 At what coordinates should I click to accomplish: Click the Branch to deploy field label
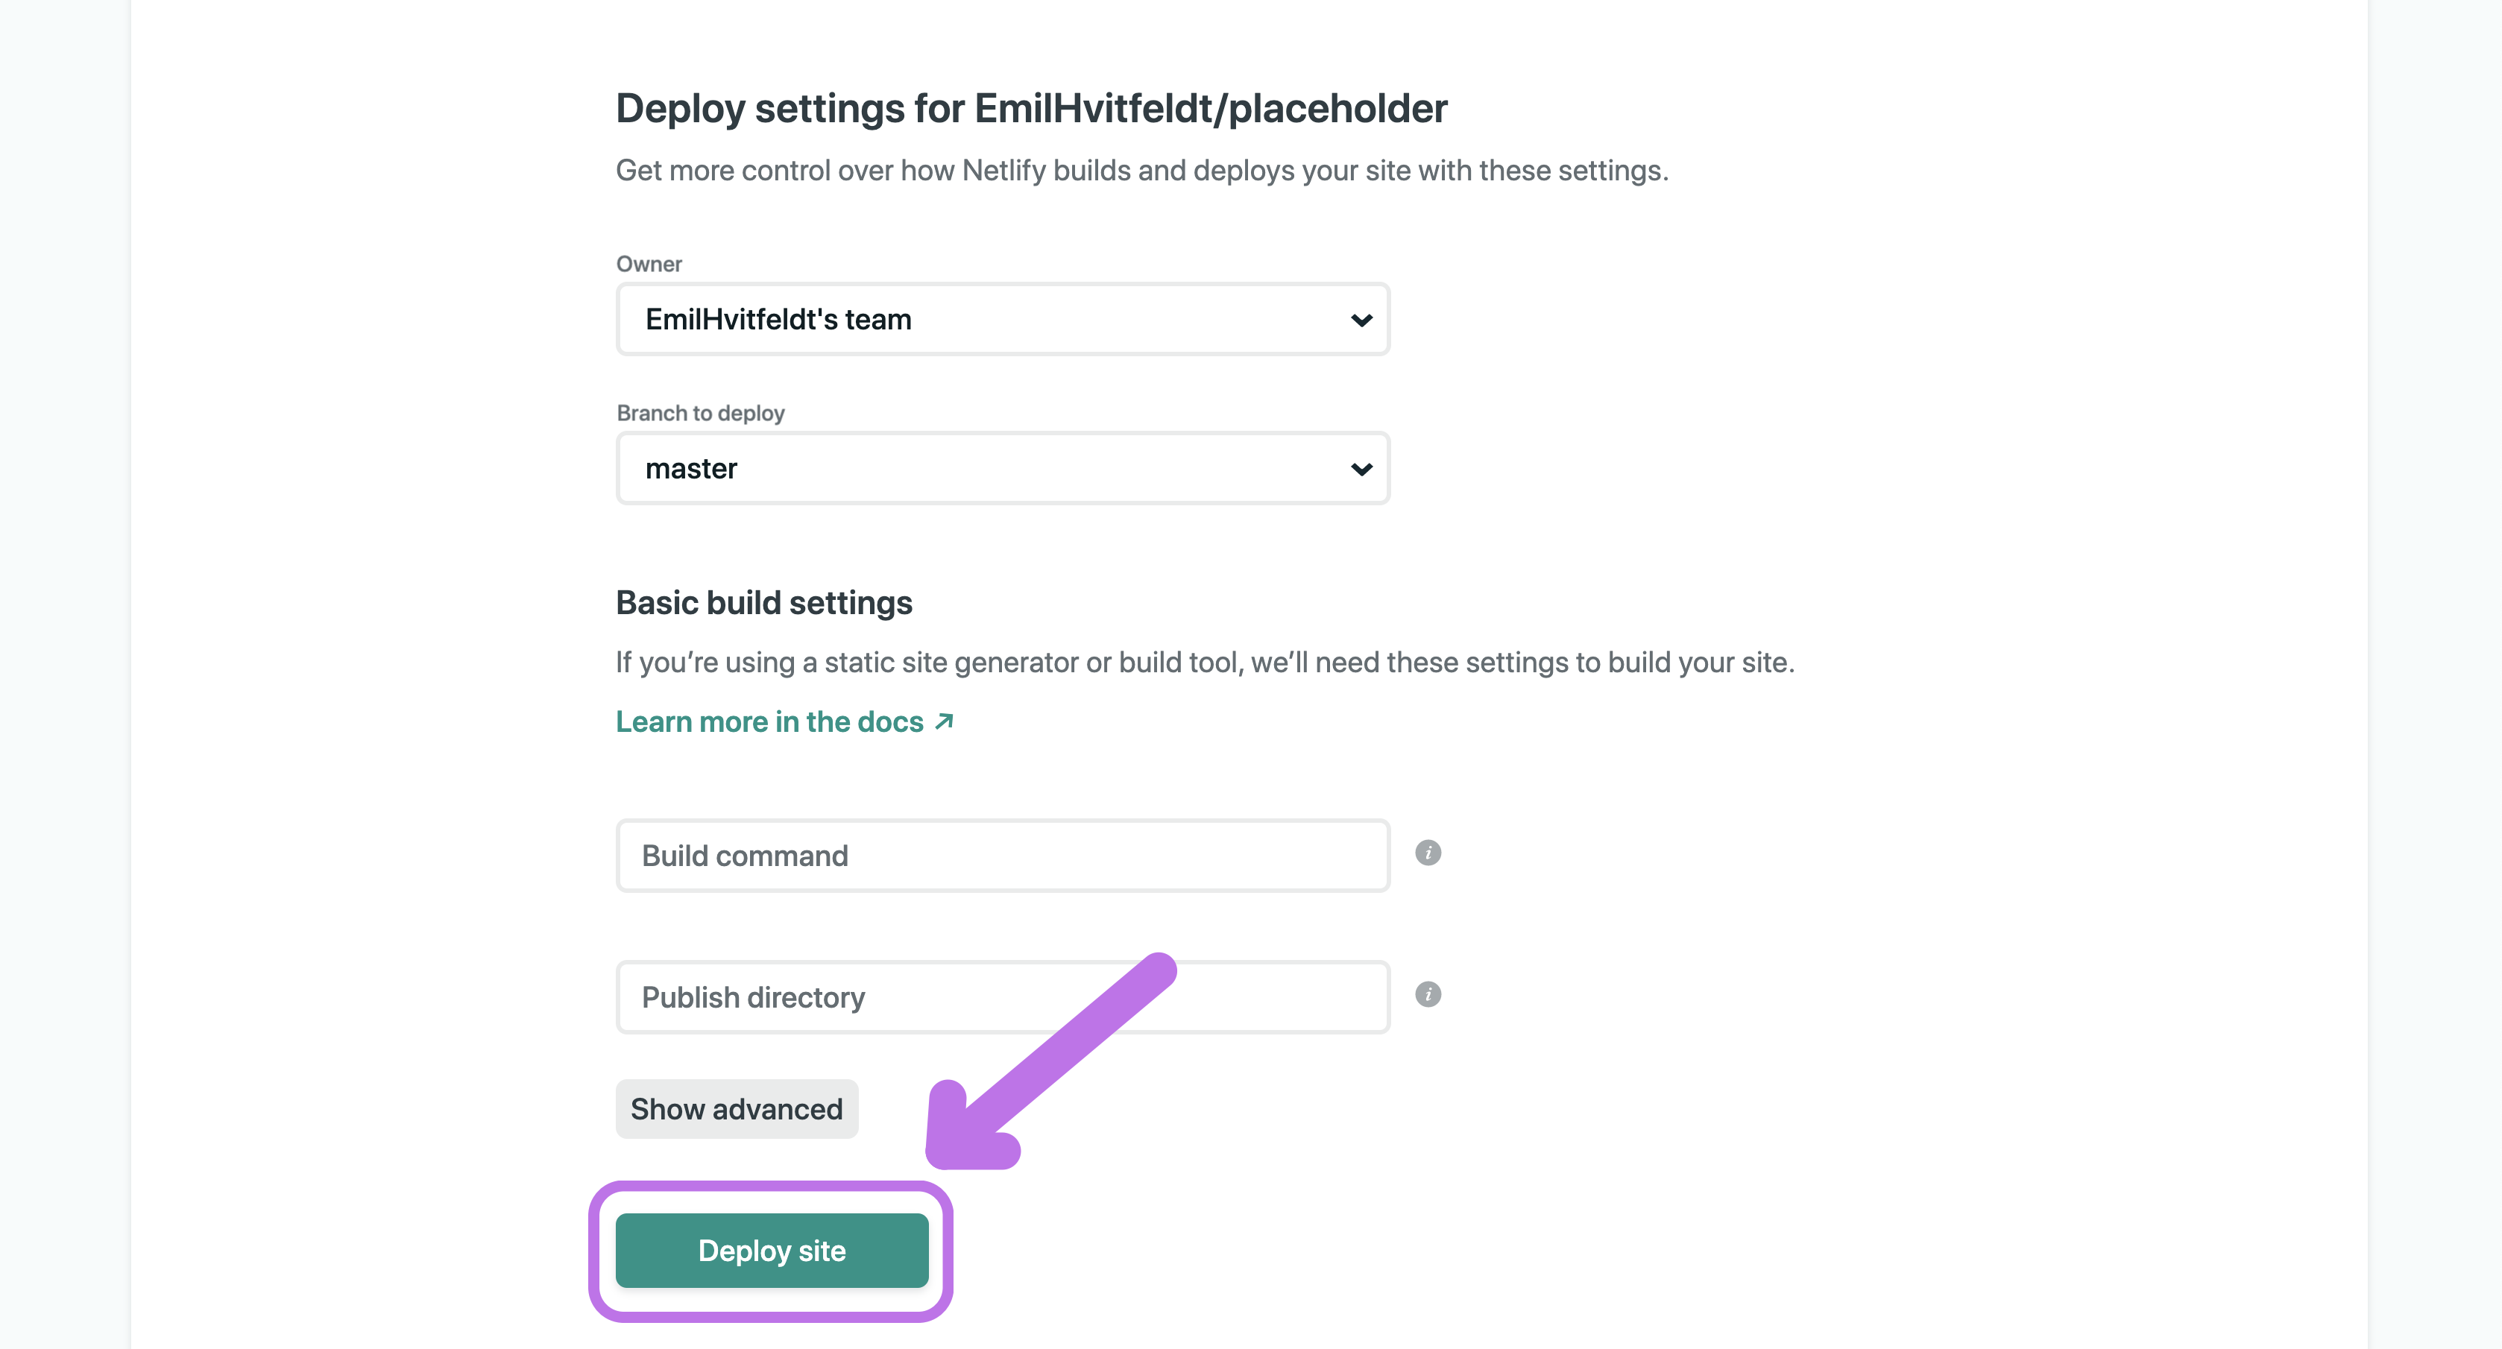click(700, 413)
